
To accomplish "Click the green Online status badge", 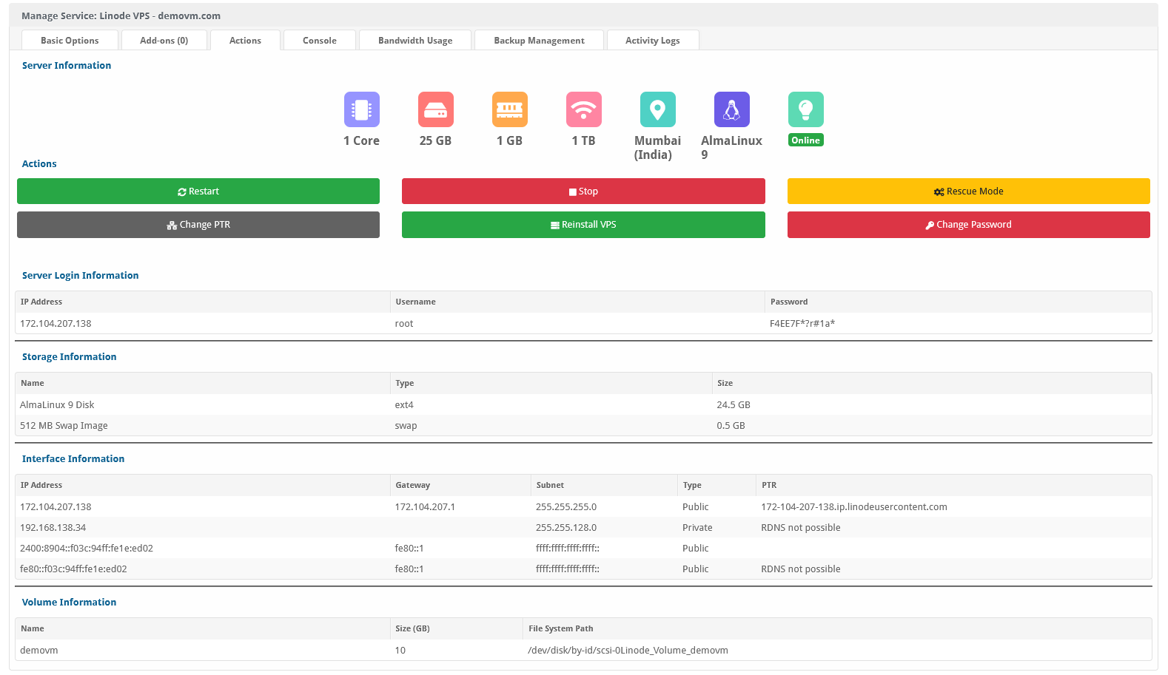I will pos(805,140).
